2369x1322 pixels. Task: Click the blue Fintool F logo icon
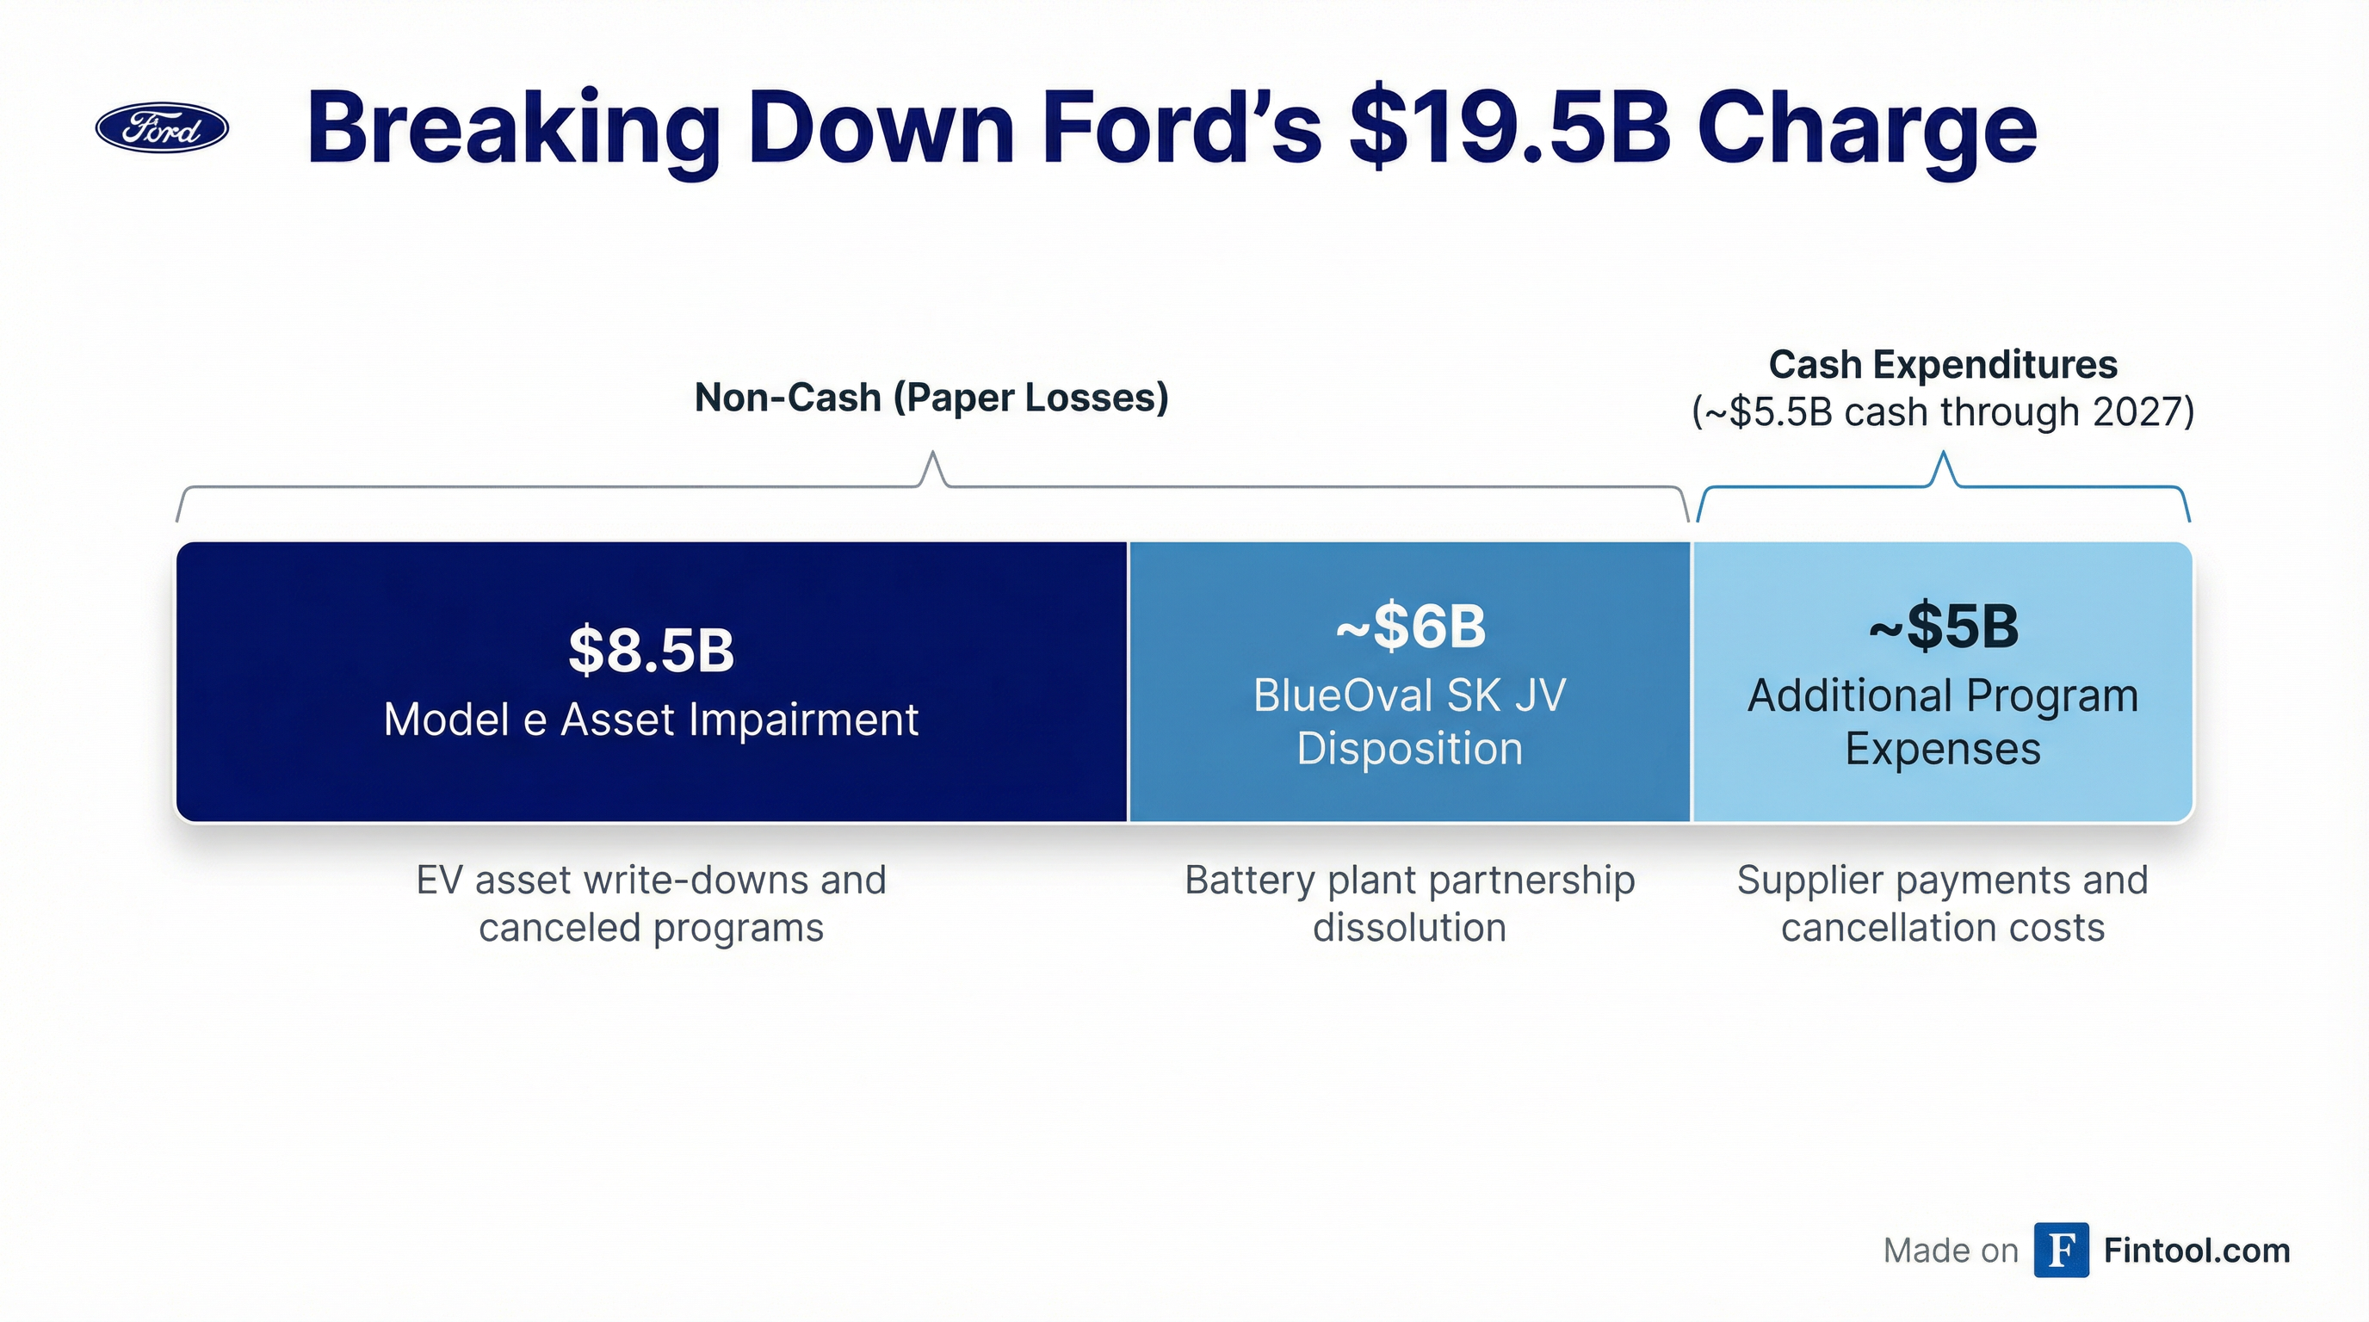pyautogui.click(x=2061, y=1250)
